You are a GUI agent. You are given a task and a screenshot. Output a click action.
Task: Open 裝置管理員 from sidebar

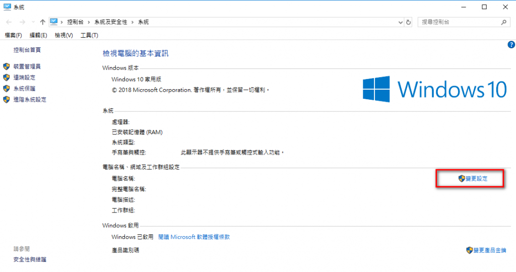(x=27, y=66)
